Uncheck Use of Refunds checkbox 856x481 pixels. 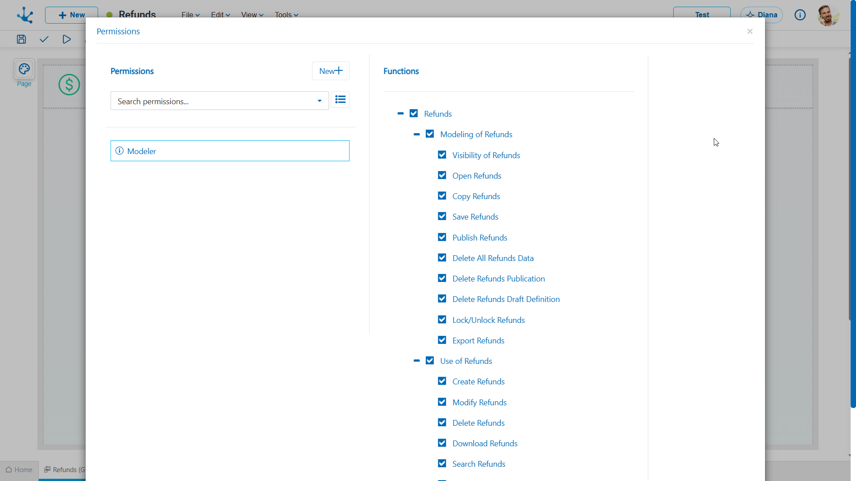point(430,361)
